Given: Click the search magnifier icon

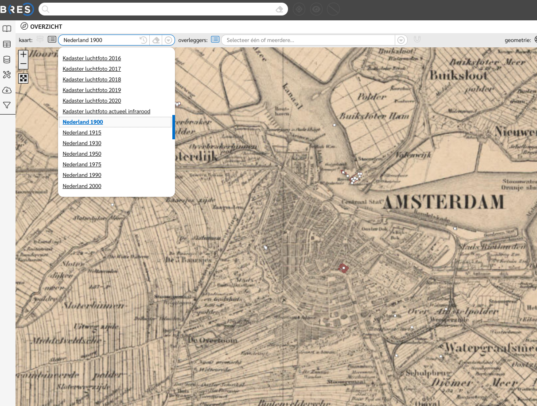Looking at the screenshot, I should (45, 9).
